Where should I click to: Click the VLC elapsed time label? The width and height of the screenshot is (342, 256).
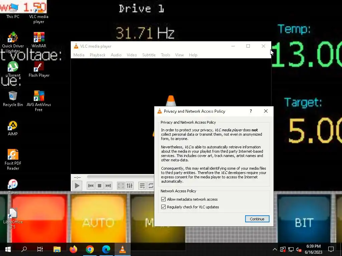pos(77,177)
